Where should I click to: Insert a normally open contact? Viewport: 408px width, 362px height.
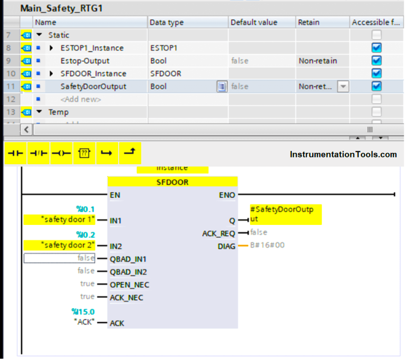[16, 154]
